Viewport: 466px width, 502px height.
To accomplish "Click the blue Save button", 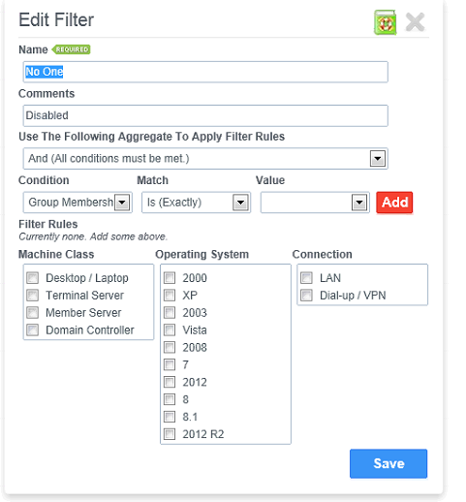I will tap(388, 463).
